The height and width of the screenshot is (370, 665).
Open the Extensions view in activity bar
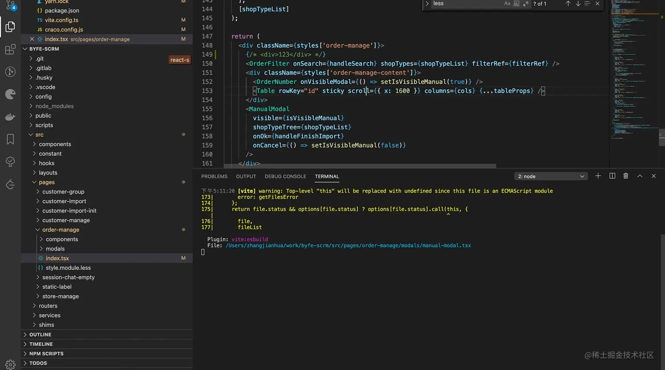(x=10, y=49)
